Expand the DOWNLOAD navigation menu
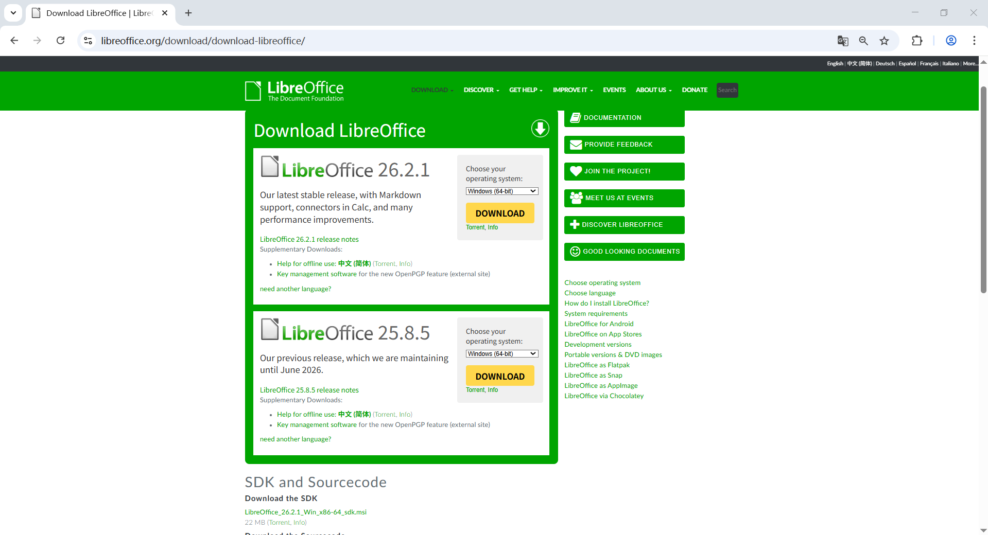 tap(432, 90)
